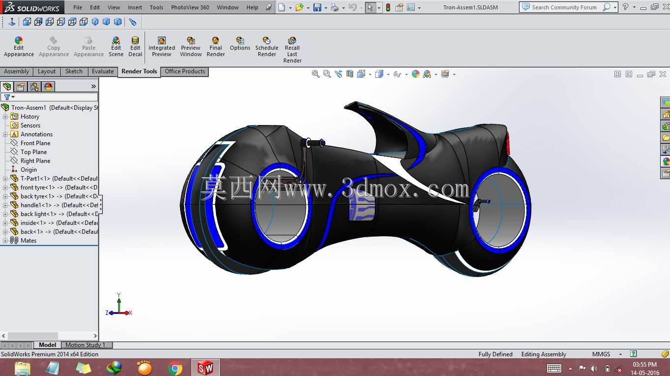
Task: Click the Select arrow tool
Action: tap(370, 7)
